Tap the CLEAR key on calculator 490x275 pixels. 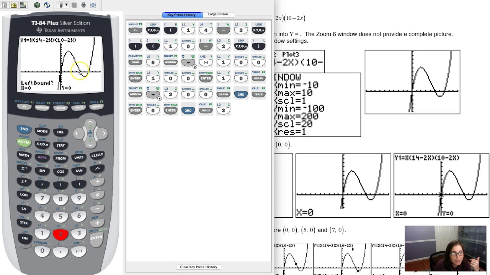pos(97,155)
